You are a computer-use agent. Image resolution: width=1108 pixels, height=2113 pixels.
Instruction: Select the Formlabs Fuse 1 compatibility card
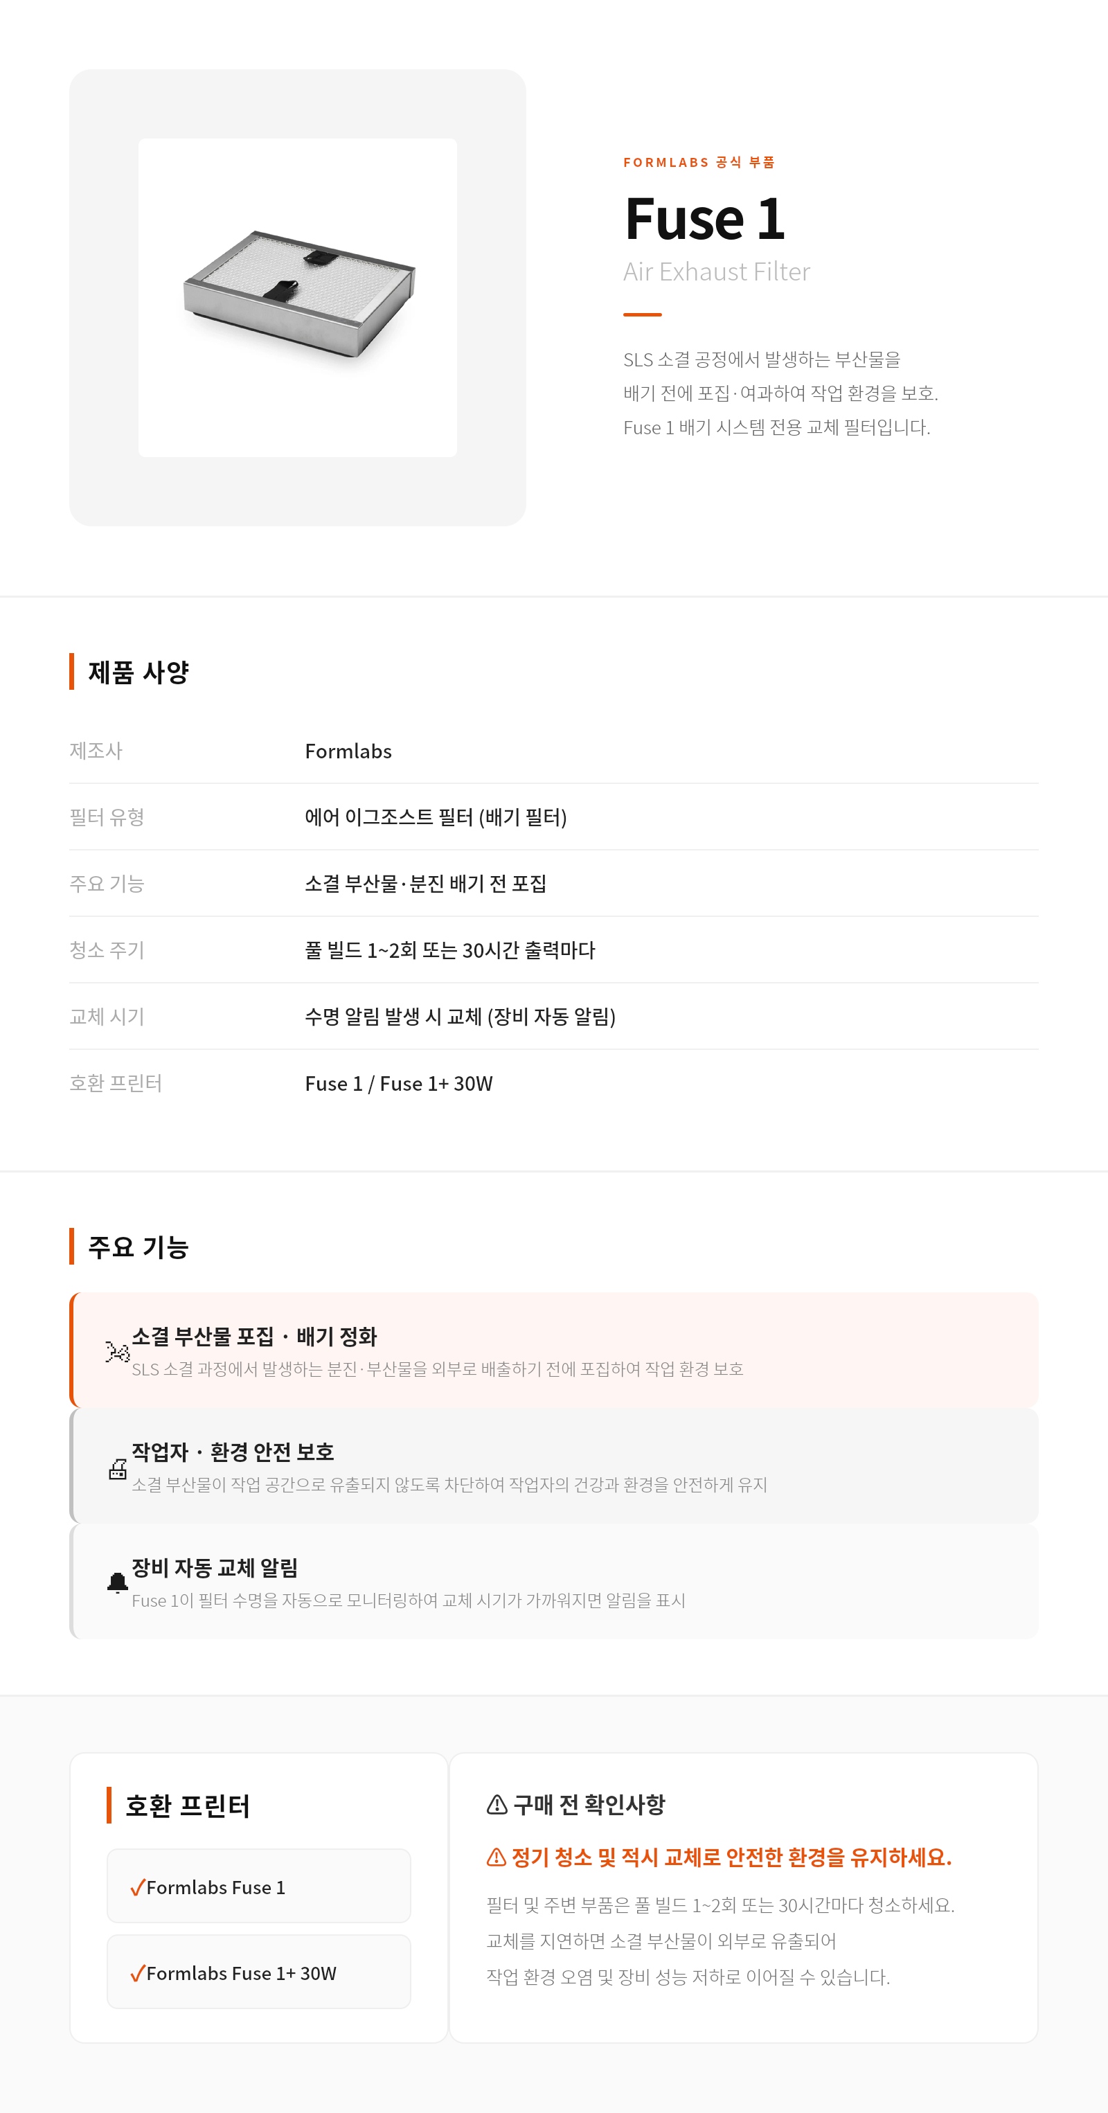point(258,1886)
